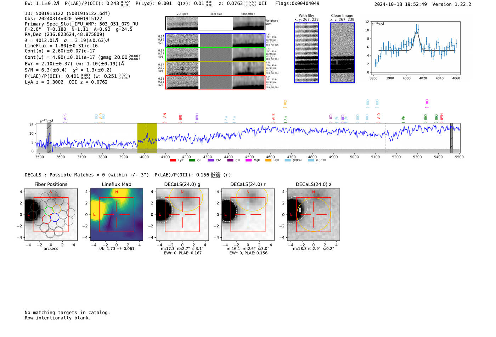Click 'EWr: 0, PLAE: 0.167' caption
This screenshot has height=337, width=496.
coord(182,253)
